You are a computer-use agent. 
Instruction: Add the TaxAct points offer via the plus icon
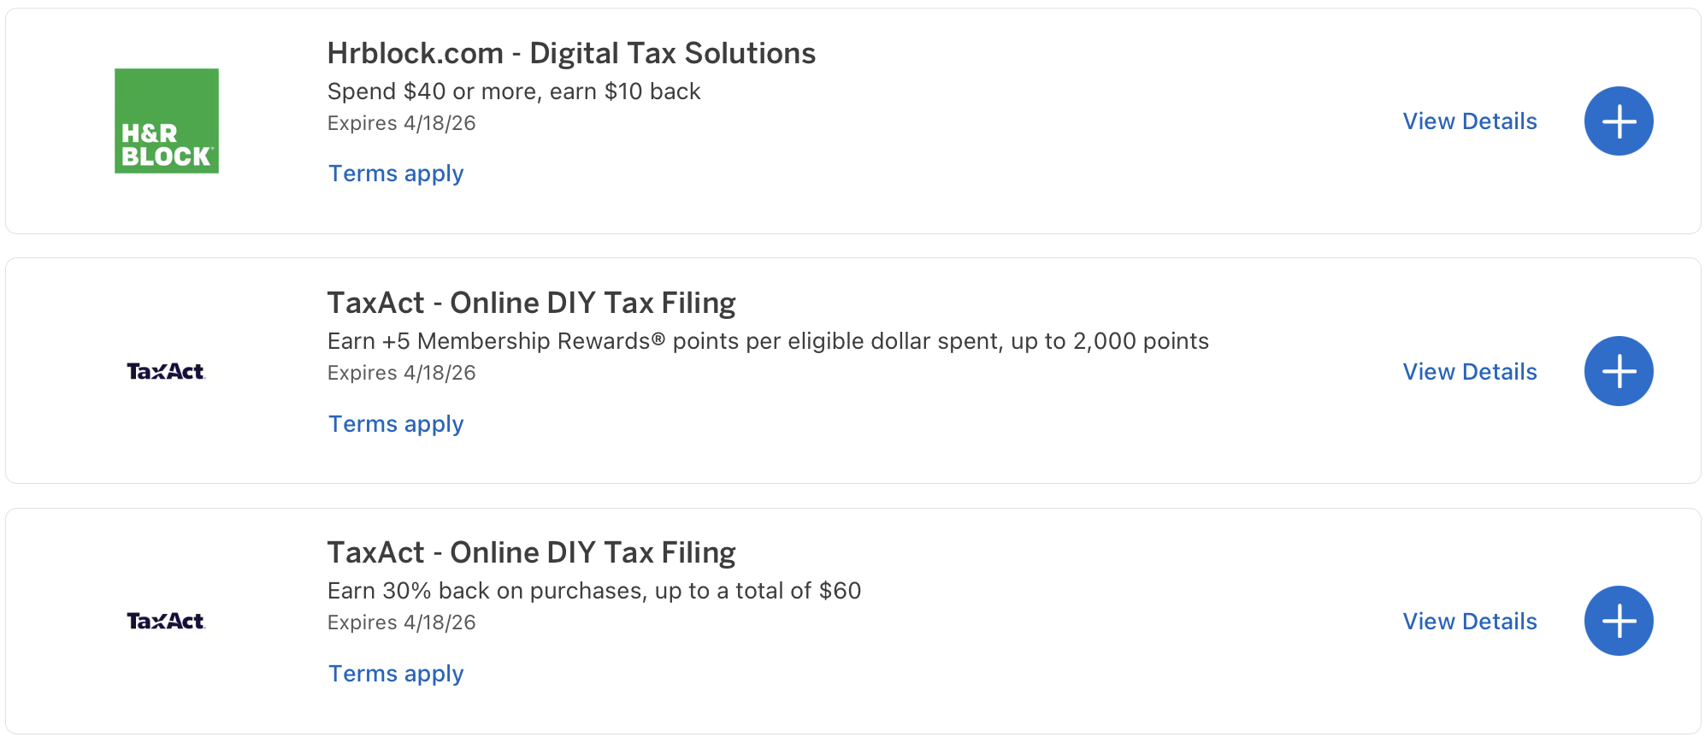click(1618, 370)
